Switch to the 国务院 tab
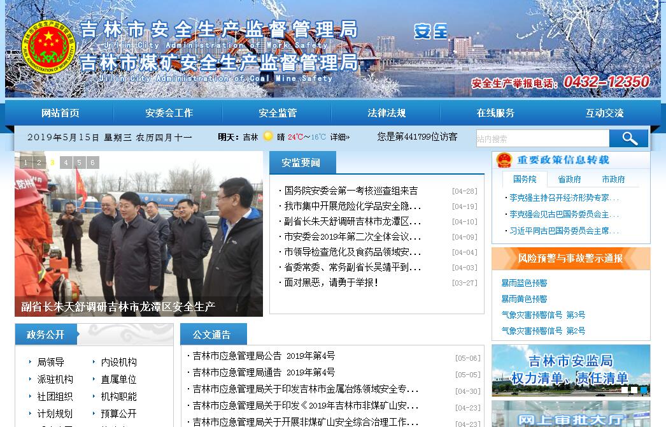The width and height of the screenshot is (666, 427). pos(525,179)
